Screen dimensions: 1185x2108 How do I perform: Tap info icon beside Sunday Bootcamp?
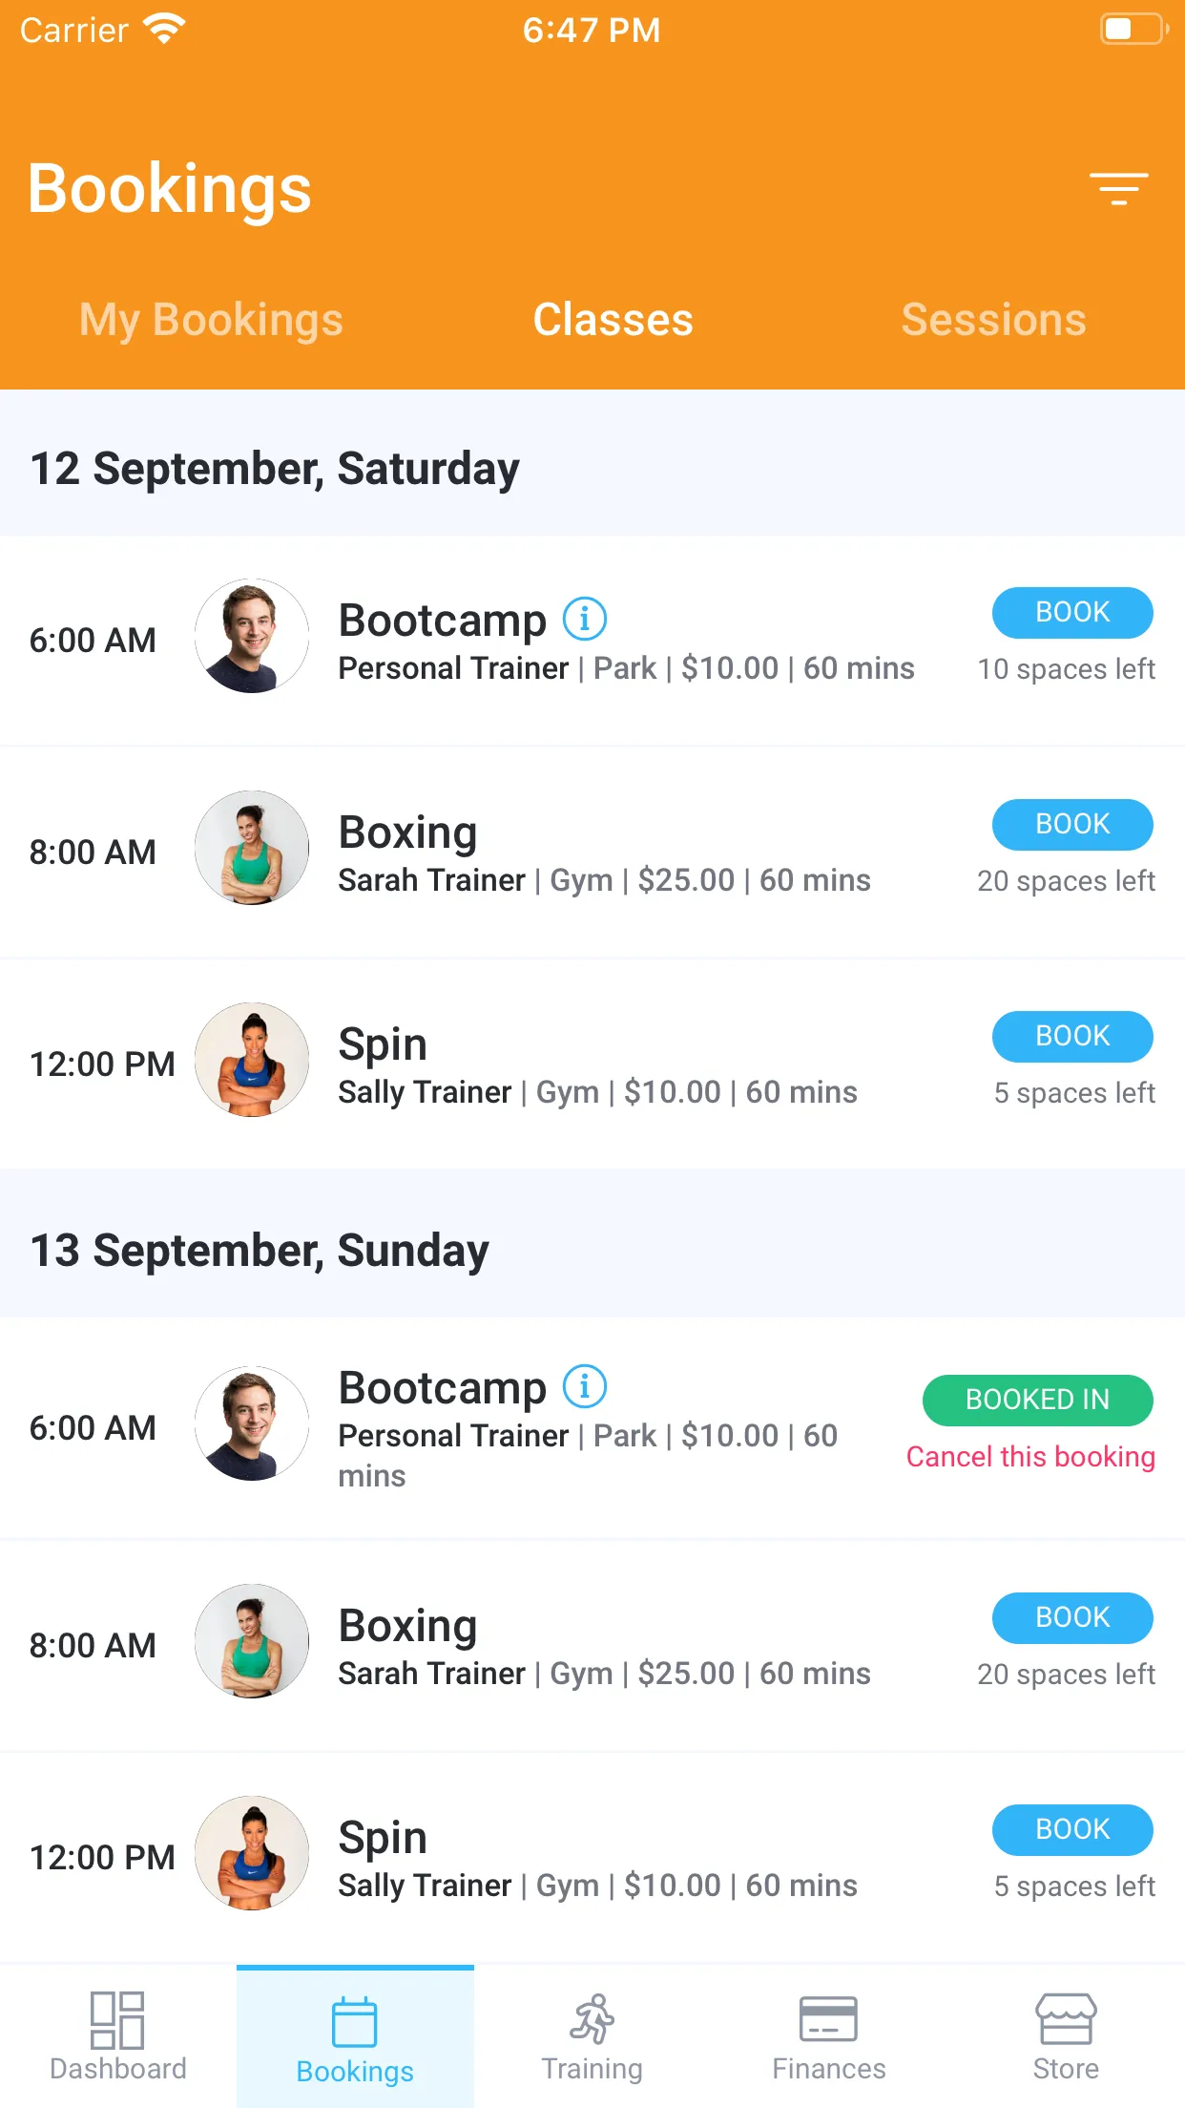coord(585,1386)
